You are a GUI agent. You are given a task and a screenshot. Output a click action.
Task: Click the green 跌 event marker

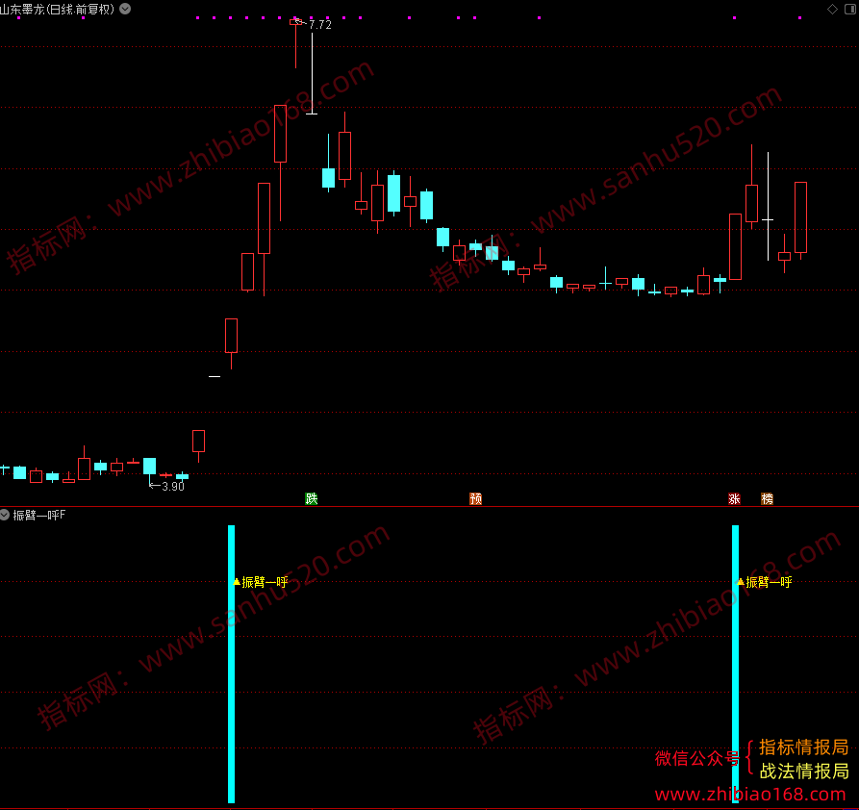pos(311,498)
